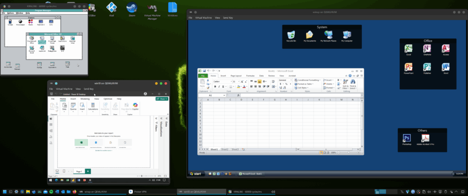The image size is (468, 196).
Task: Add a new page with the green plus
Action: coord(88,171)
